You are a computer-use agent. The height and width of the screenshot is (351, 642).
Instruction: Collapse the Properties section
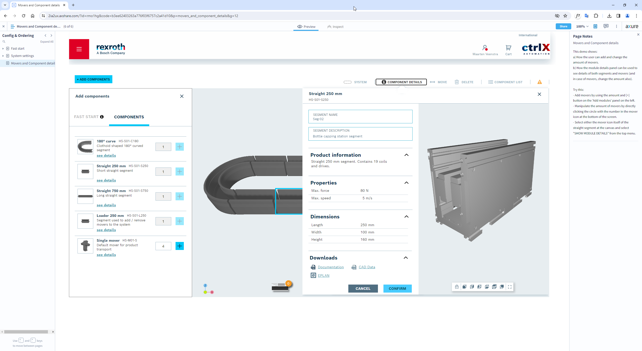[407, 183]
